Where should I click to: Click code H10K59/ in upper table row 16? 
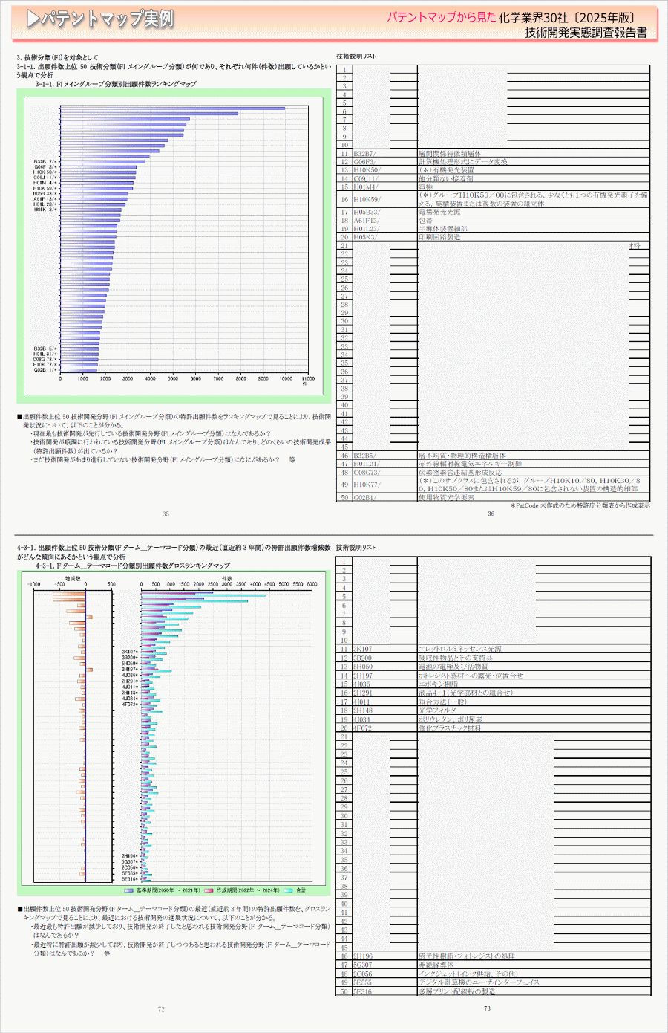point(367,199)
